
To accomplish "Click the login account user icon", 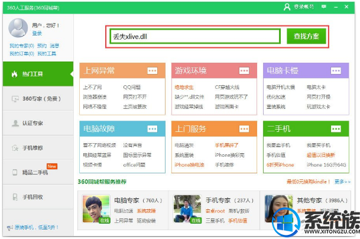I will point(287,7).
